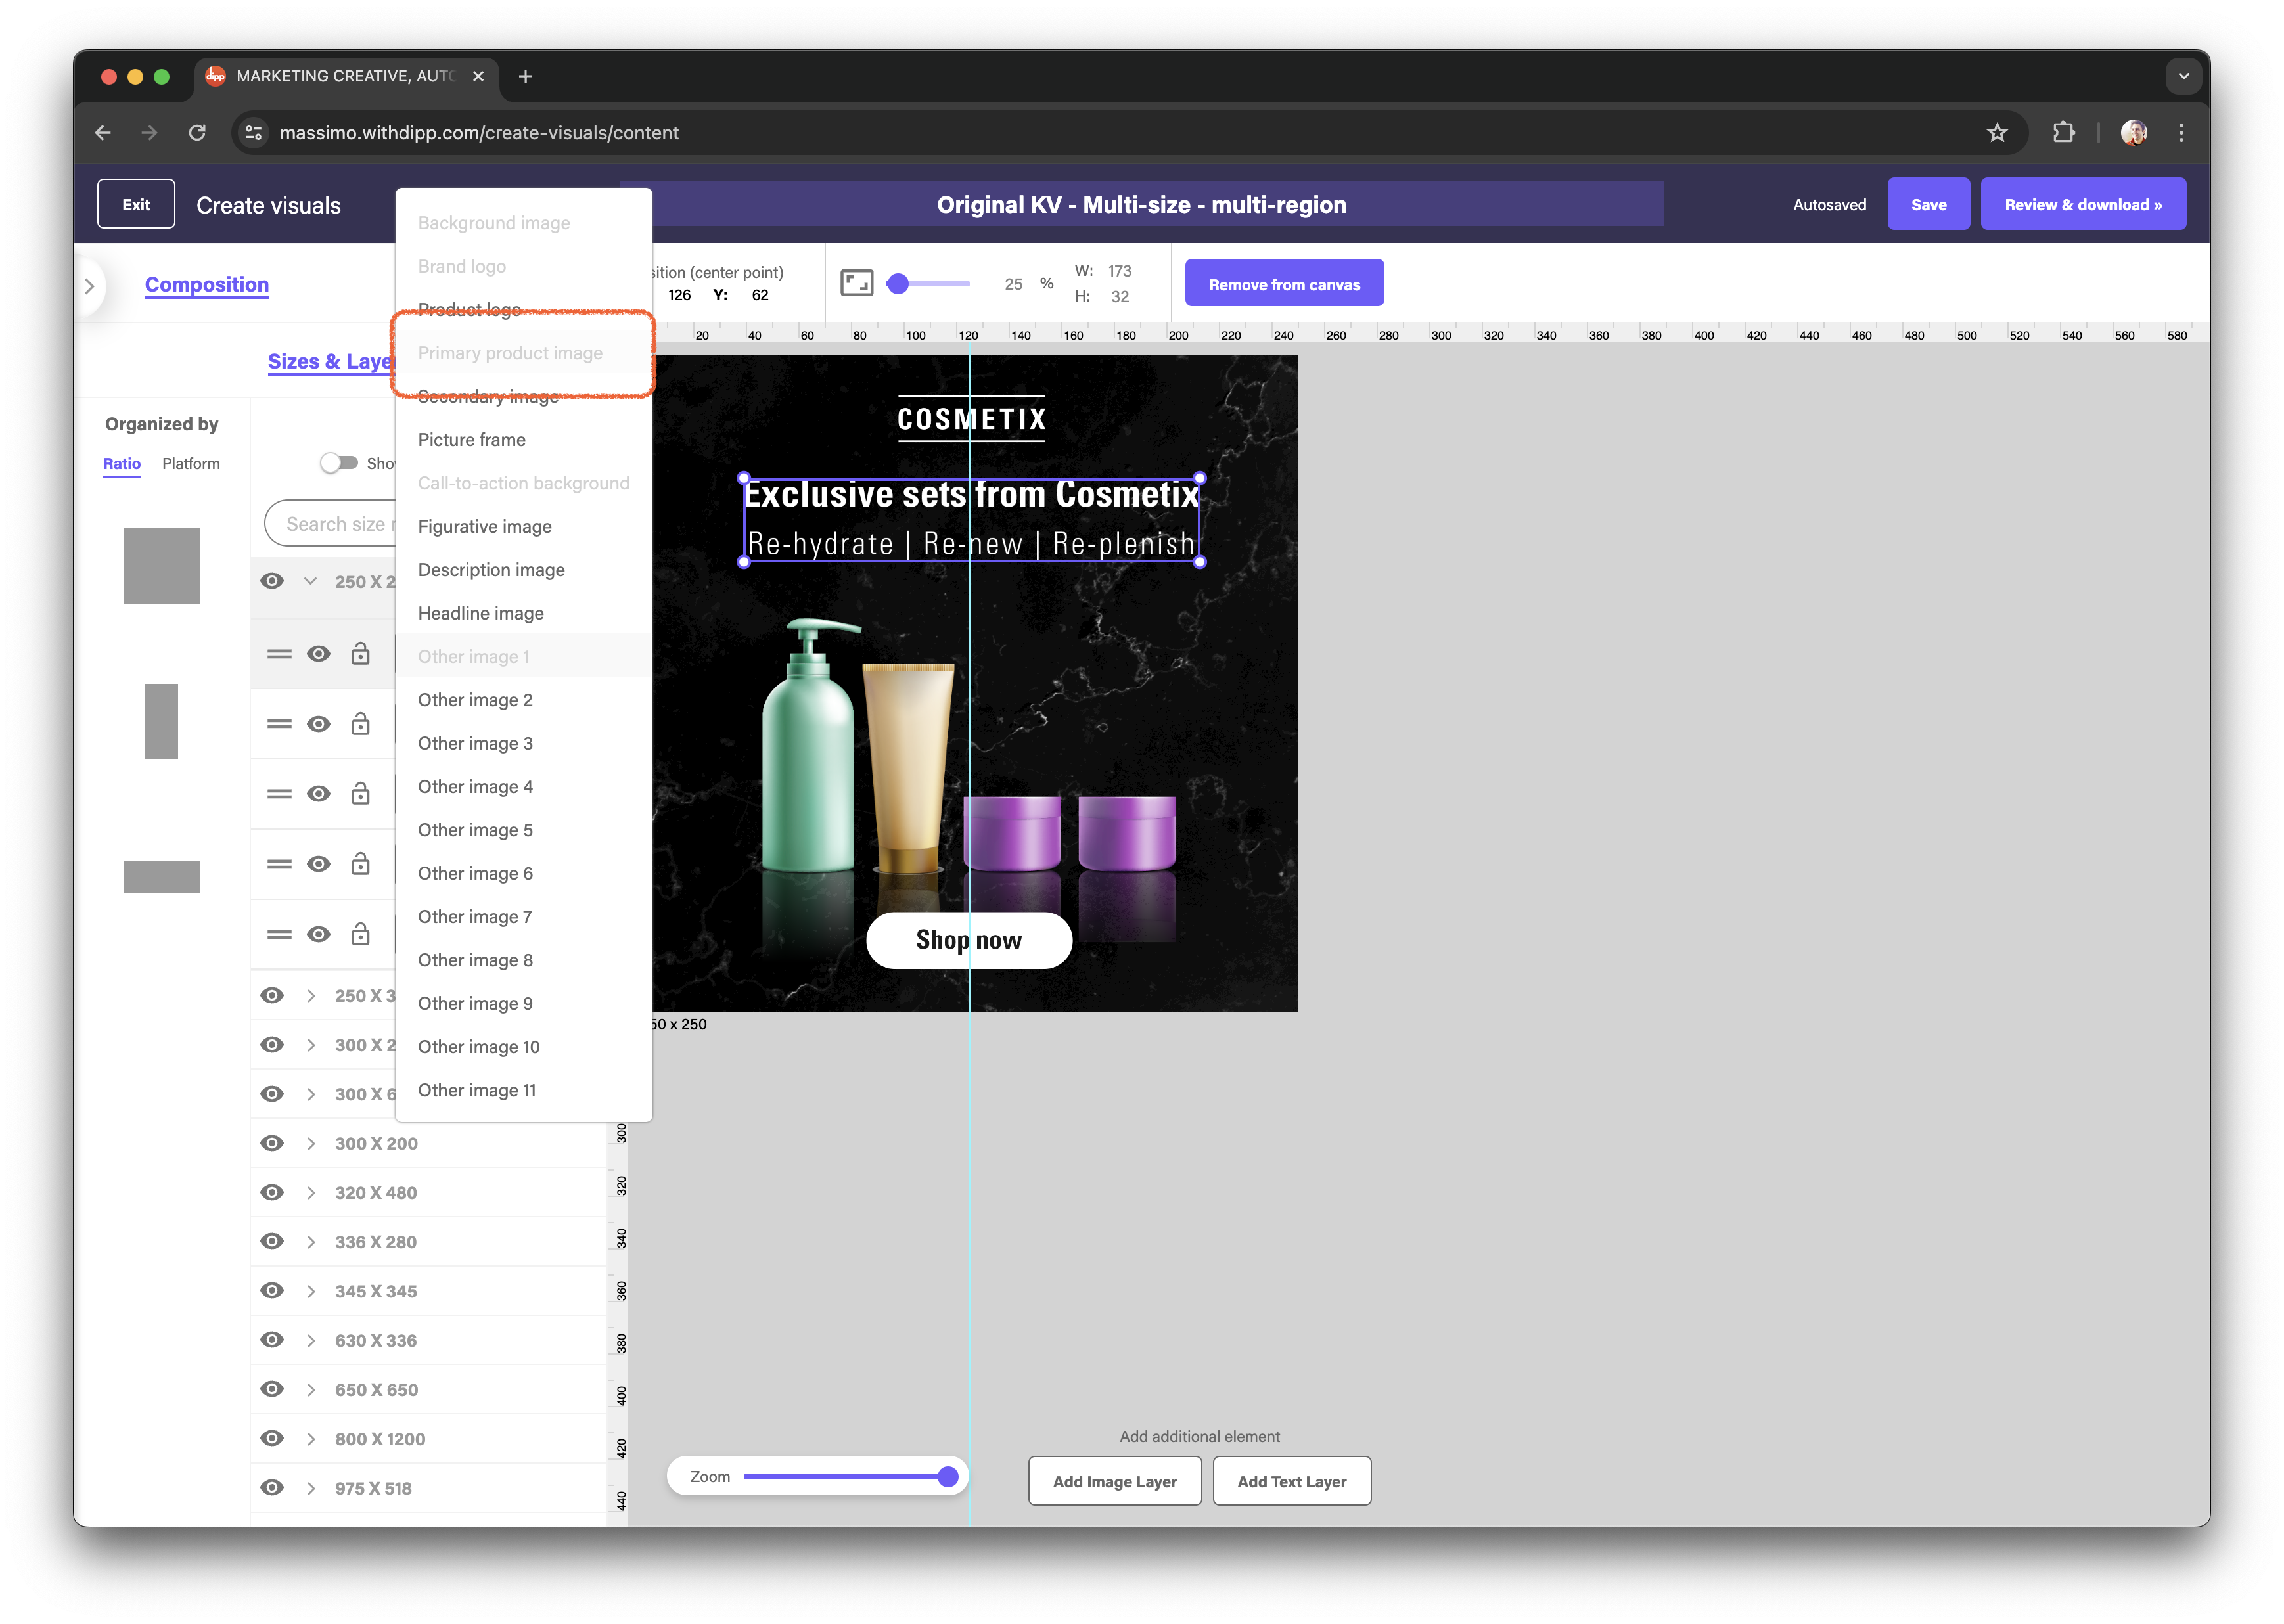Click Add Text Layer button
Screen dimensions: 2284x1624
click(x=1291, y=1481)
